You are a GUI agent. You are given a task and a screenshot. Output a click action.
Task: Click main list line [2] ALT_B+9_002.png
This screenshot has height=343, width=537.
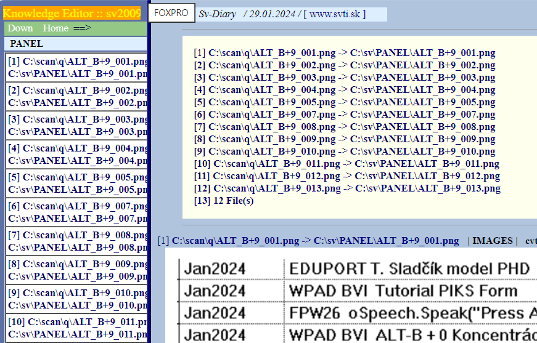(344, 65)
